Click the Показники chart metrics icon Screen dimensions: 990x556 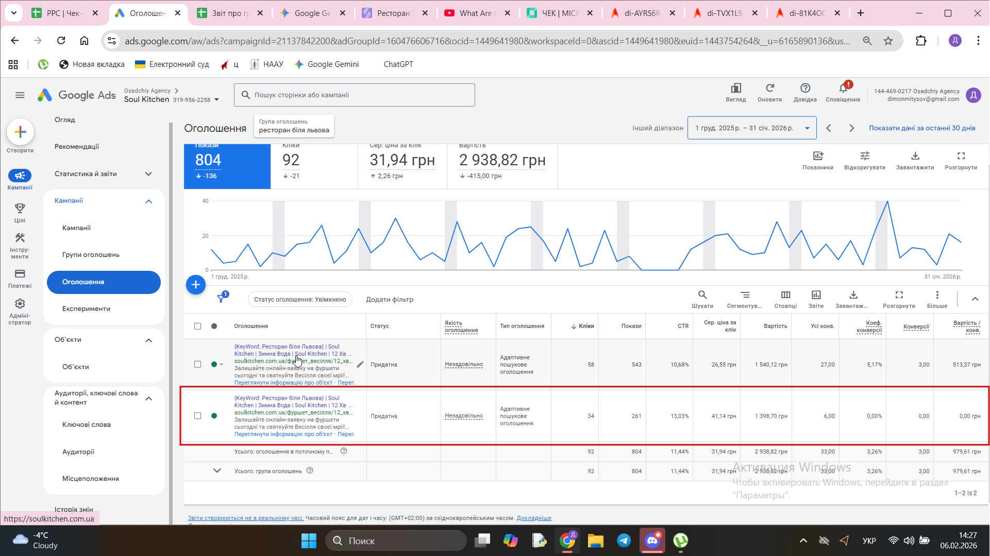tap(818, 156)
